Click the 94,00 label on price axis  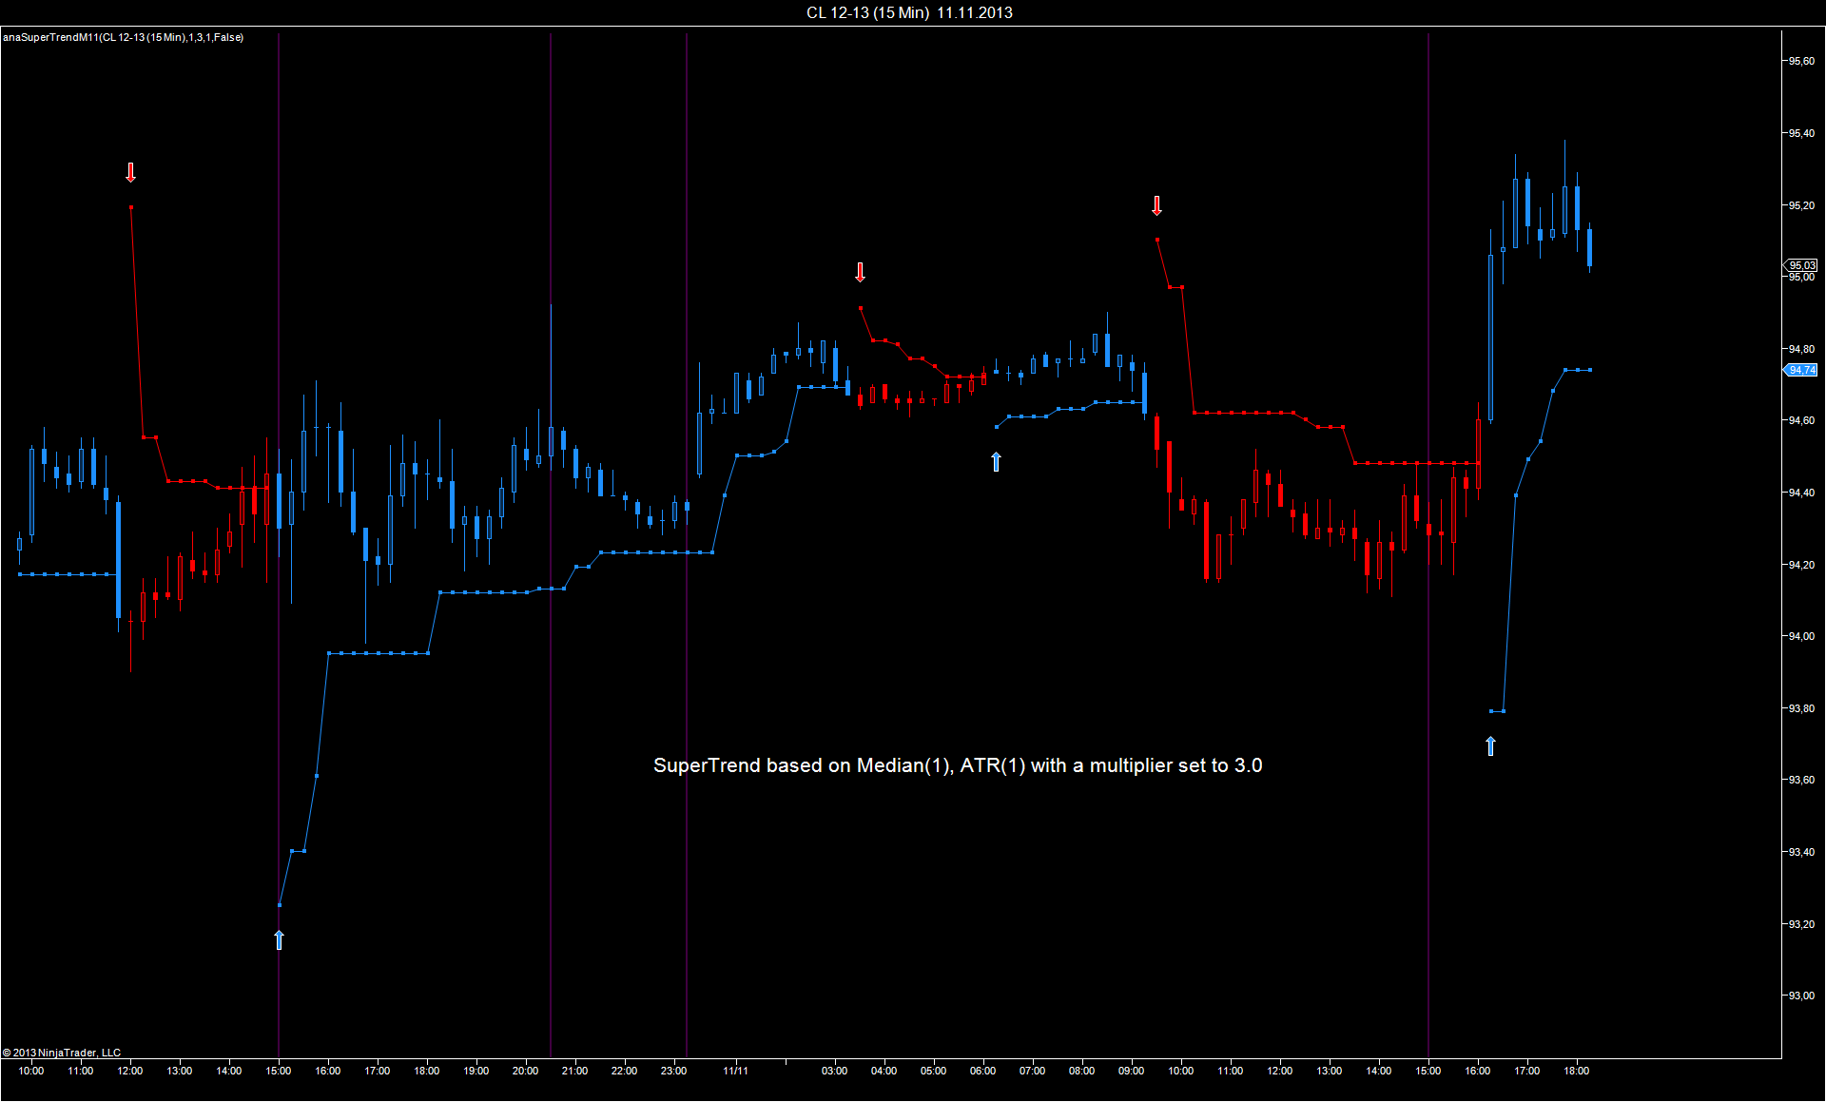[x=1801, y=636]
